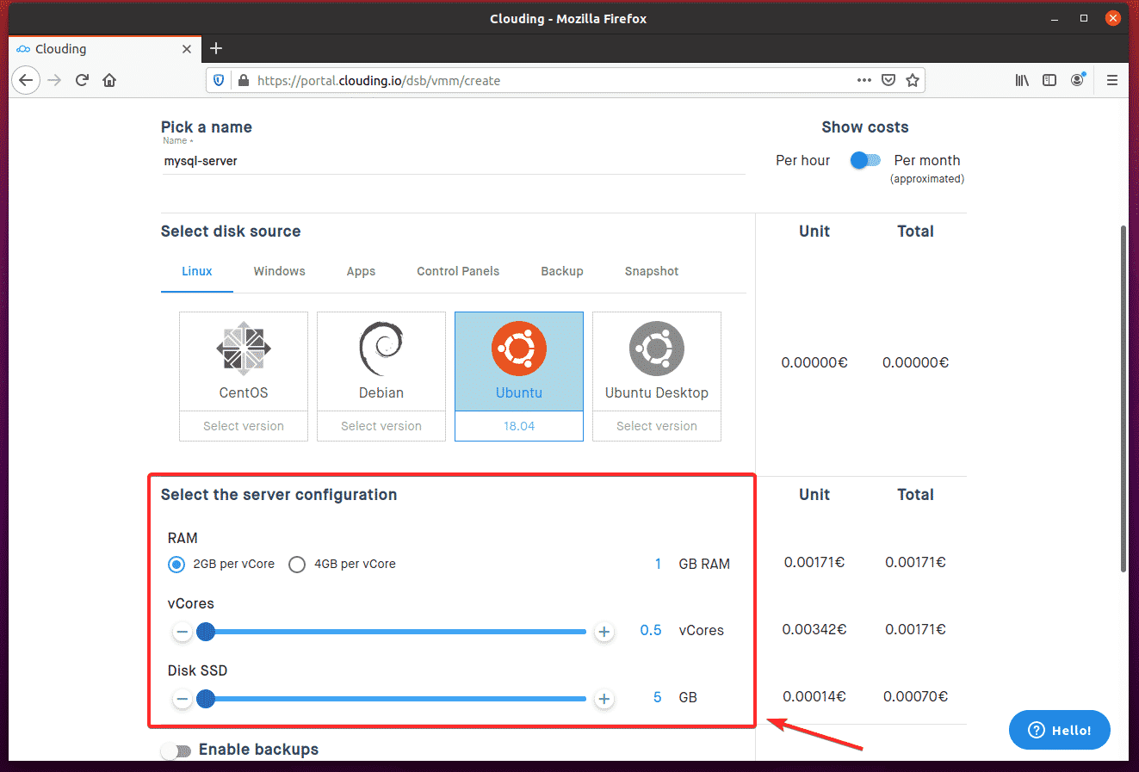Go to the Firefox home page
1139x772 pixels.
[x=109, y=80]
